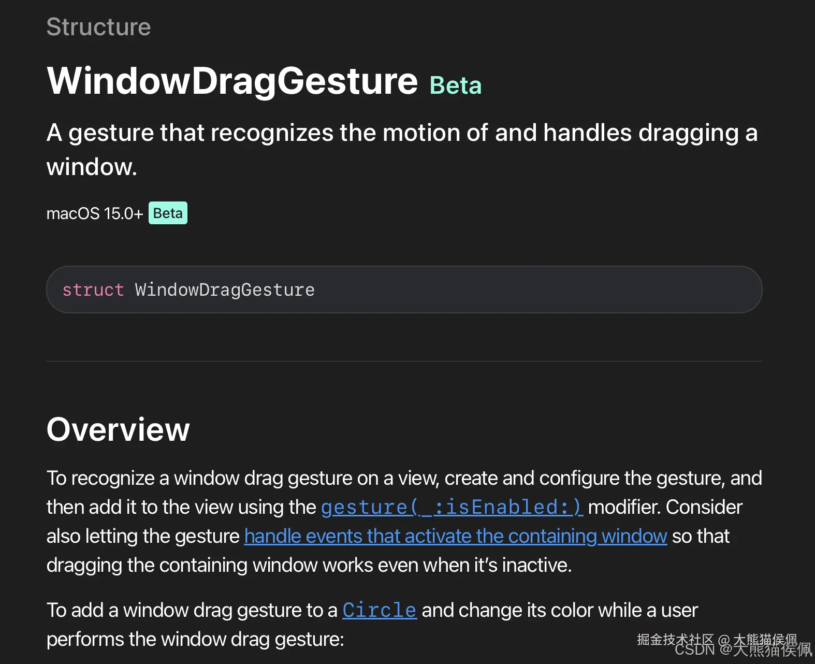Click the Beta label next to the title
The image size is (815, 664).
(456, 86)
